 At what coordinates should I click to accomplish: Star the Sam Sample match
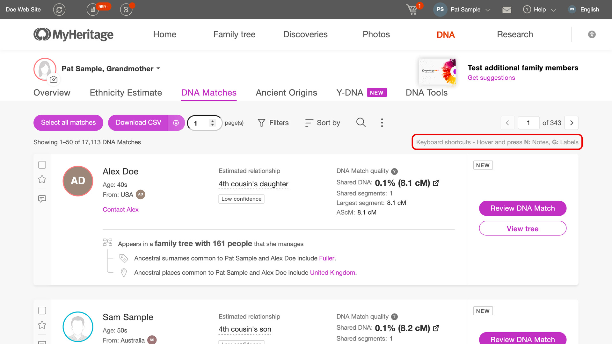pyautogui.click(x=42, y=325)
